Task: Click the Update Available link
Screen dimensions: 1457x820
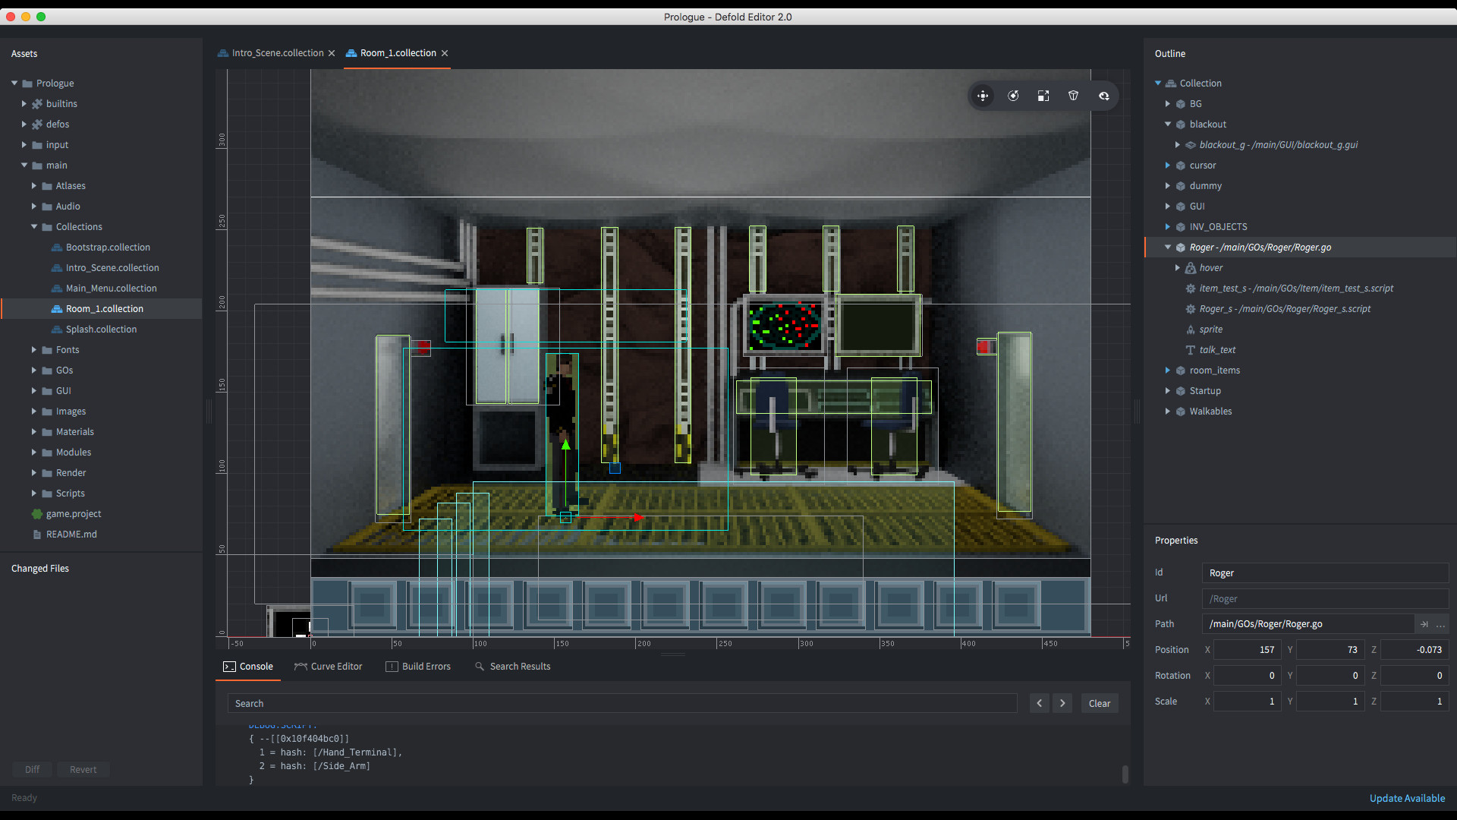Action: point(1406,798)
